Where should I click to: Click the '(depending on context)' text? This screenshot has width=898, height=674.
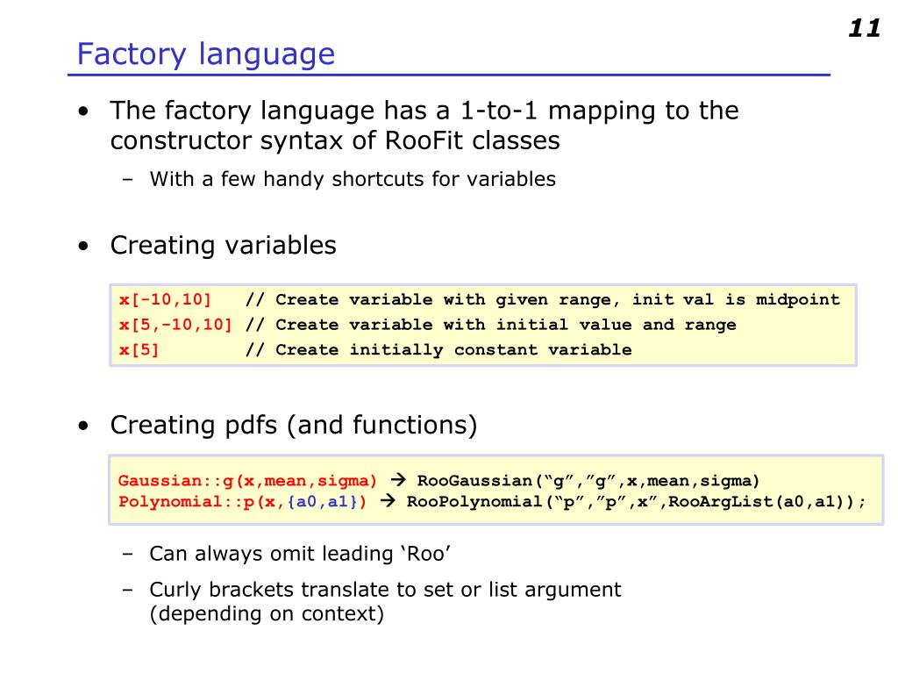coord(267,613)
